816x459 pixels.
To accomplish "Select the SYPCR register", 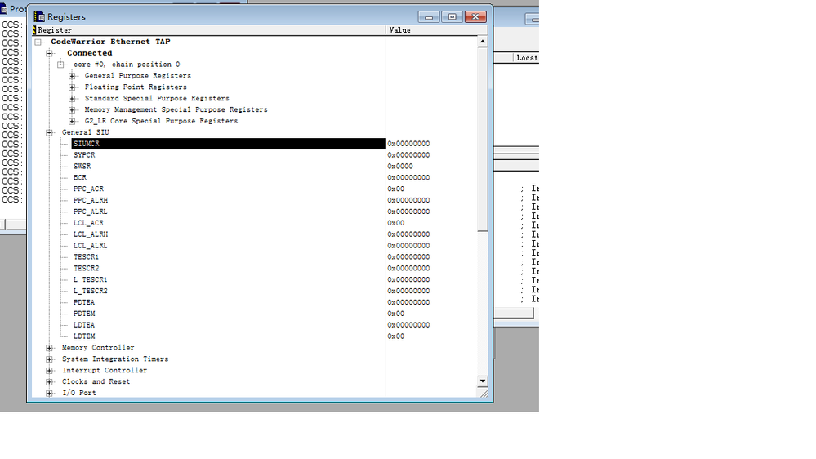I will click(84, 155).
